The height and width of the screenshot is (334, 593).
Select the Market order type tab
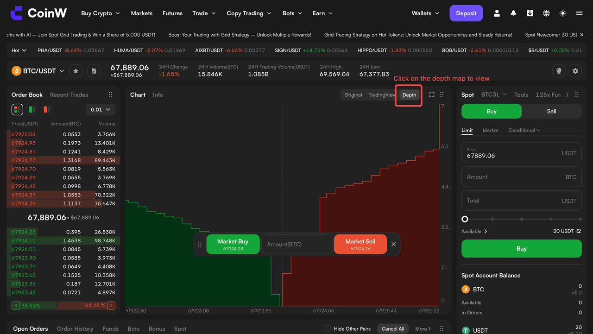491,131
